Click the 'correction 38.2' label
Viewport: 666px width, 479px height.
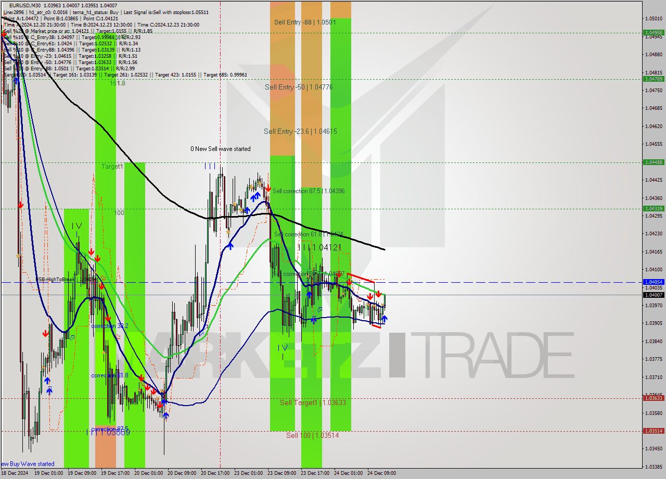[110, 326]
